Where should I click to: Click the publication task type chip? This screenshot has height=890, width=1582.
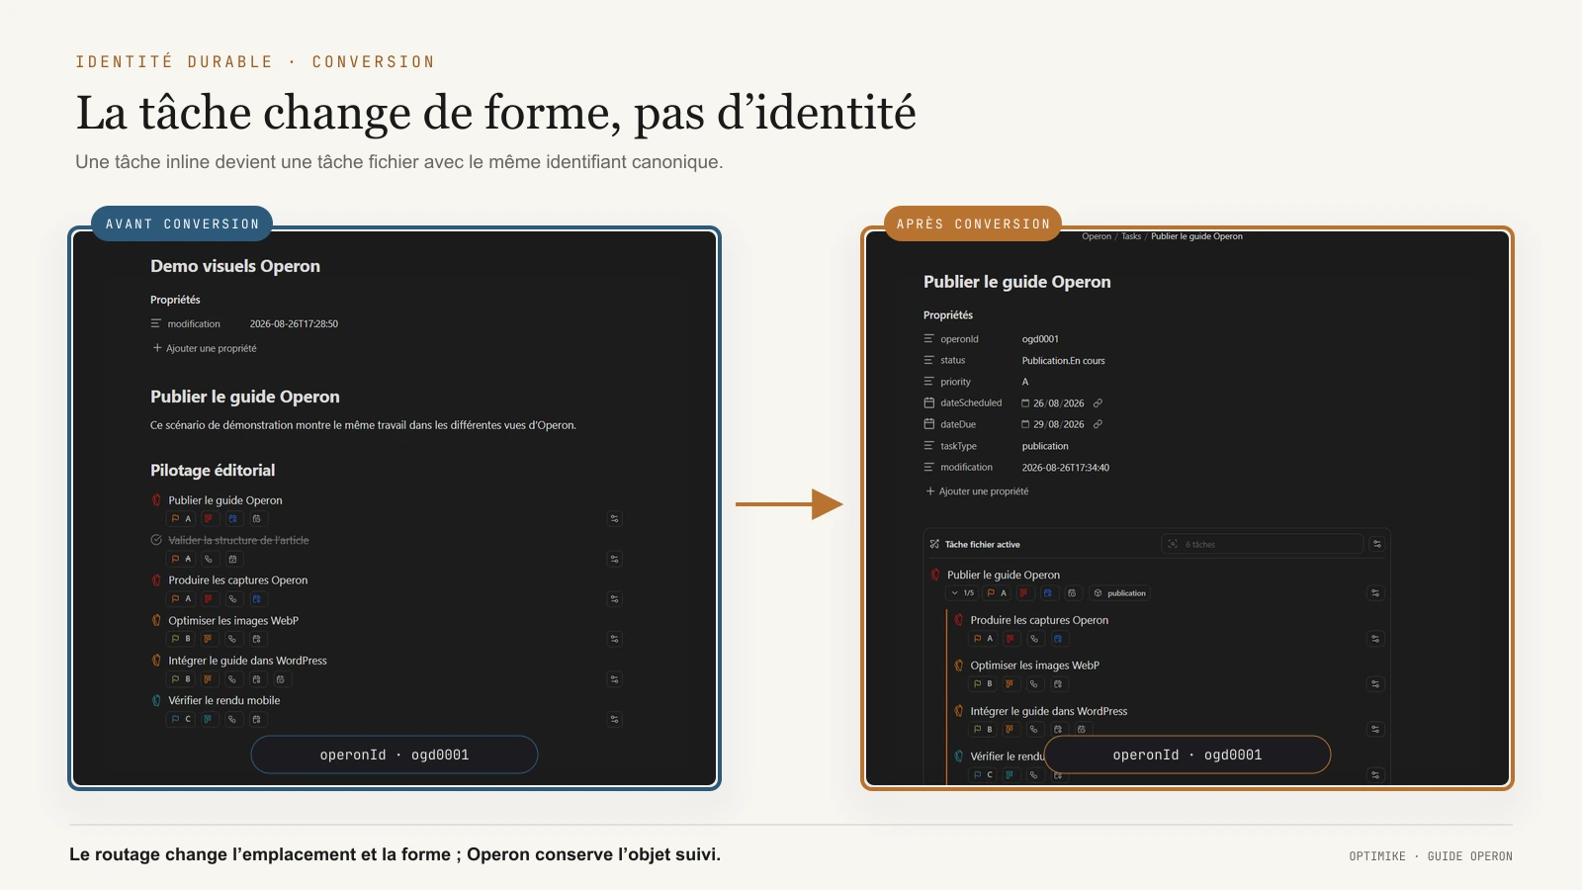[1119, 593]
